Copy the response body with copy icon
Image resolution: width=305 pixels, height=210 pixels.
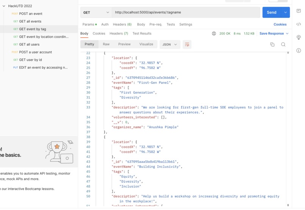272,44
